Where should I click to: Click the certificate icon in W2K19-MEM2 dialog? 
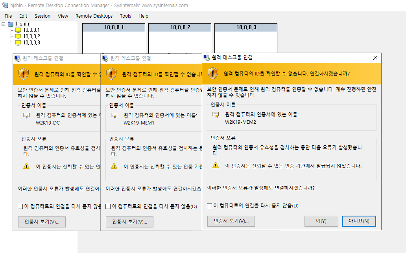(216, 115)
